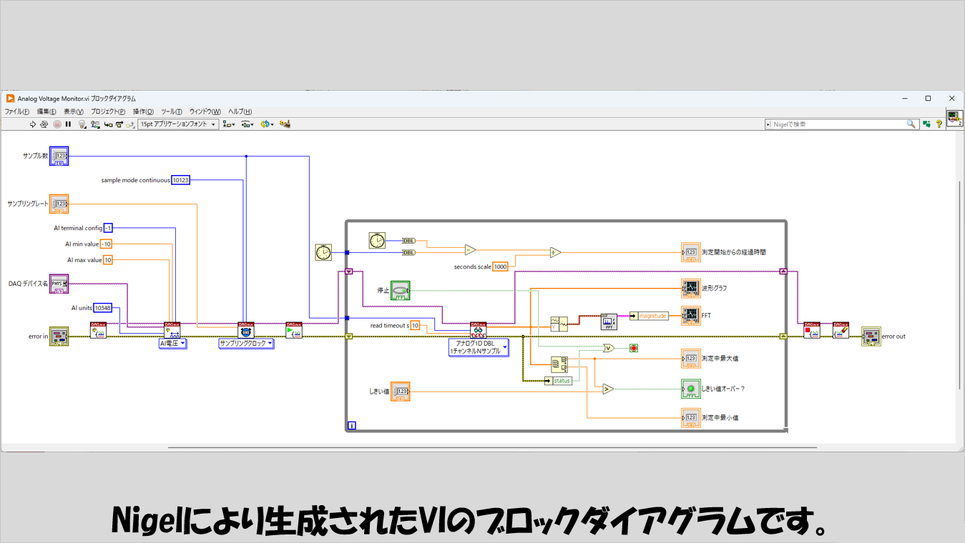Viewport: 965px width, 543px height.
Task: Select the 測定中最小値 indicator terminal
Action: click(691, 418)
